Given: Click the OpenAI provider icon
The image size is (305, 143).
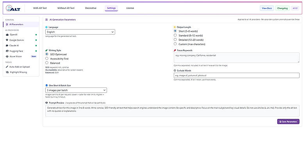Looking at the screenshot, I should [x=7, y=35].
